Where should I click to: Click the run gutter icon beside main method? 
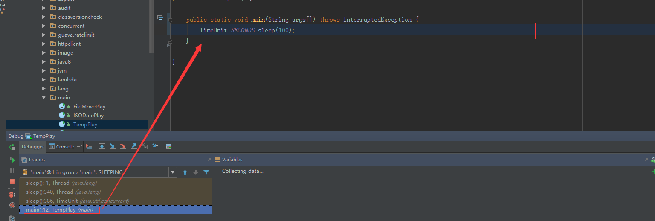(x=160, y=18)
